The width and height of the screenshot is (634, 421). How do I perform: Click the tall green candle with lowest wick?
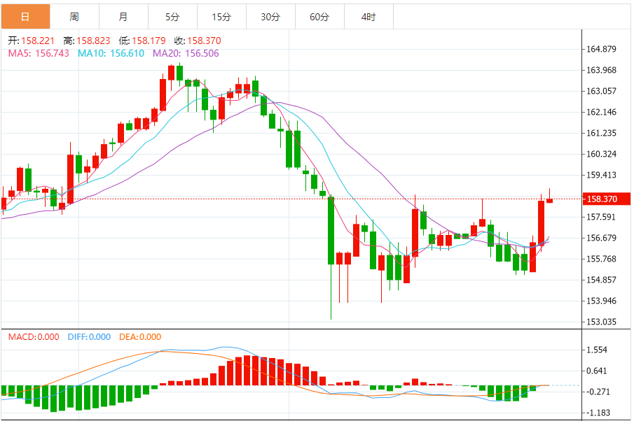[331, 230]
